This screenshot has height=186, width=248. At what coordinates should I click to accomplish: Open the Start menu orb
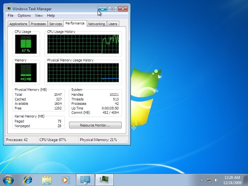8,180
